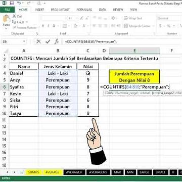Open the font name combo box

(53, 18)
